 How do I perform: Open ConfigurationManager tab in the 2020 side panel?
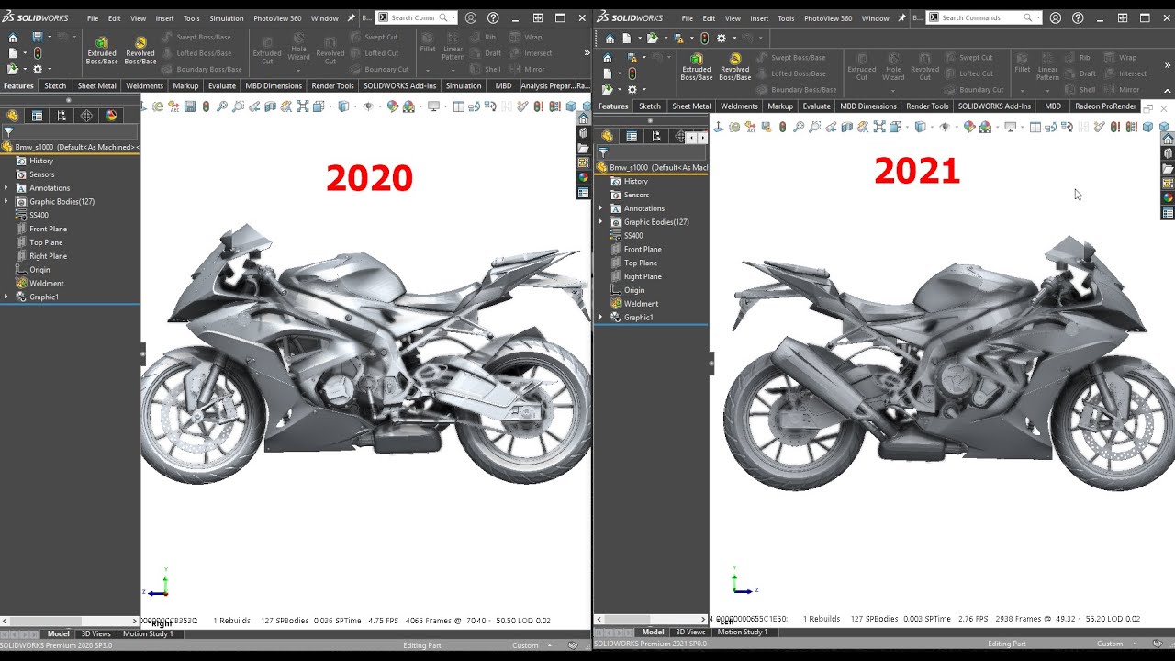coord(62,116)
